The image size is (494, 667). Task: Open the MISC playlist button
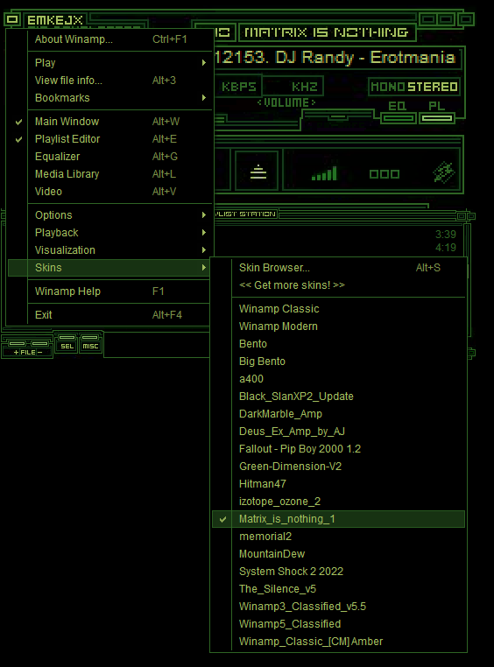point(90,344)
